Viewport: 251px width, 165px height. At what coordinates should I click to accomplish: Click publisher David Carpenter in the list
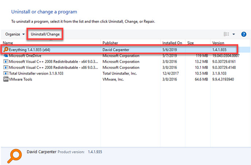coord(116,50)
